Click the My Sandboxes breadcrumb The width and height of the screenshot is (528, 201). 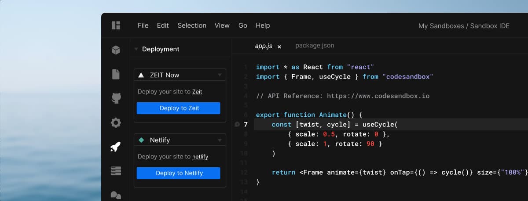click(x=441, y=26)
